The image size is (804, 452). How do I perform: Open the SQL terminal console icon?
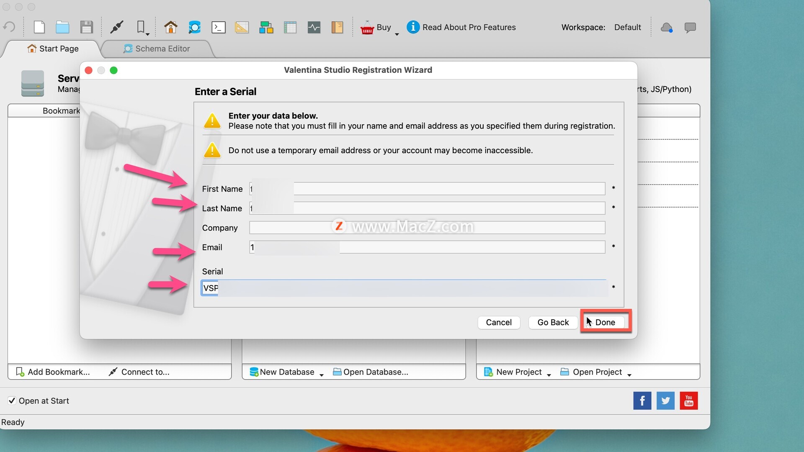[218, 27]
